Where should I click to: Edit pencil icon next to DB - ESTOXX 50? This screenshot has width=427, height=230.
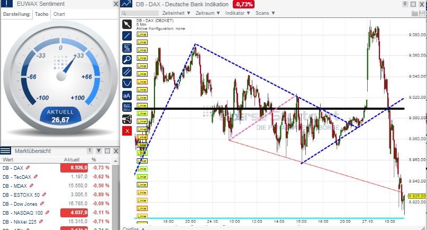(x=44, y=195)
